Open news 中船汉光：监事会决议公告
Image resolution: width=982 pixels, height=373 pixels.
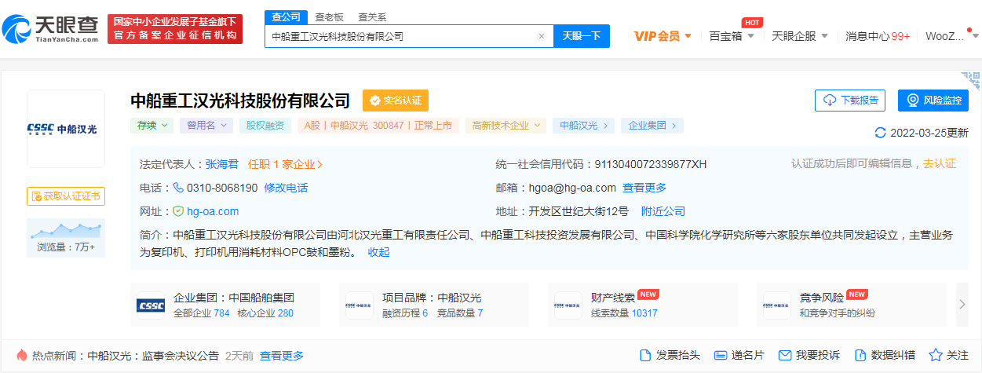click(x=153, y=356)
